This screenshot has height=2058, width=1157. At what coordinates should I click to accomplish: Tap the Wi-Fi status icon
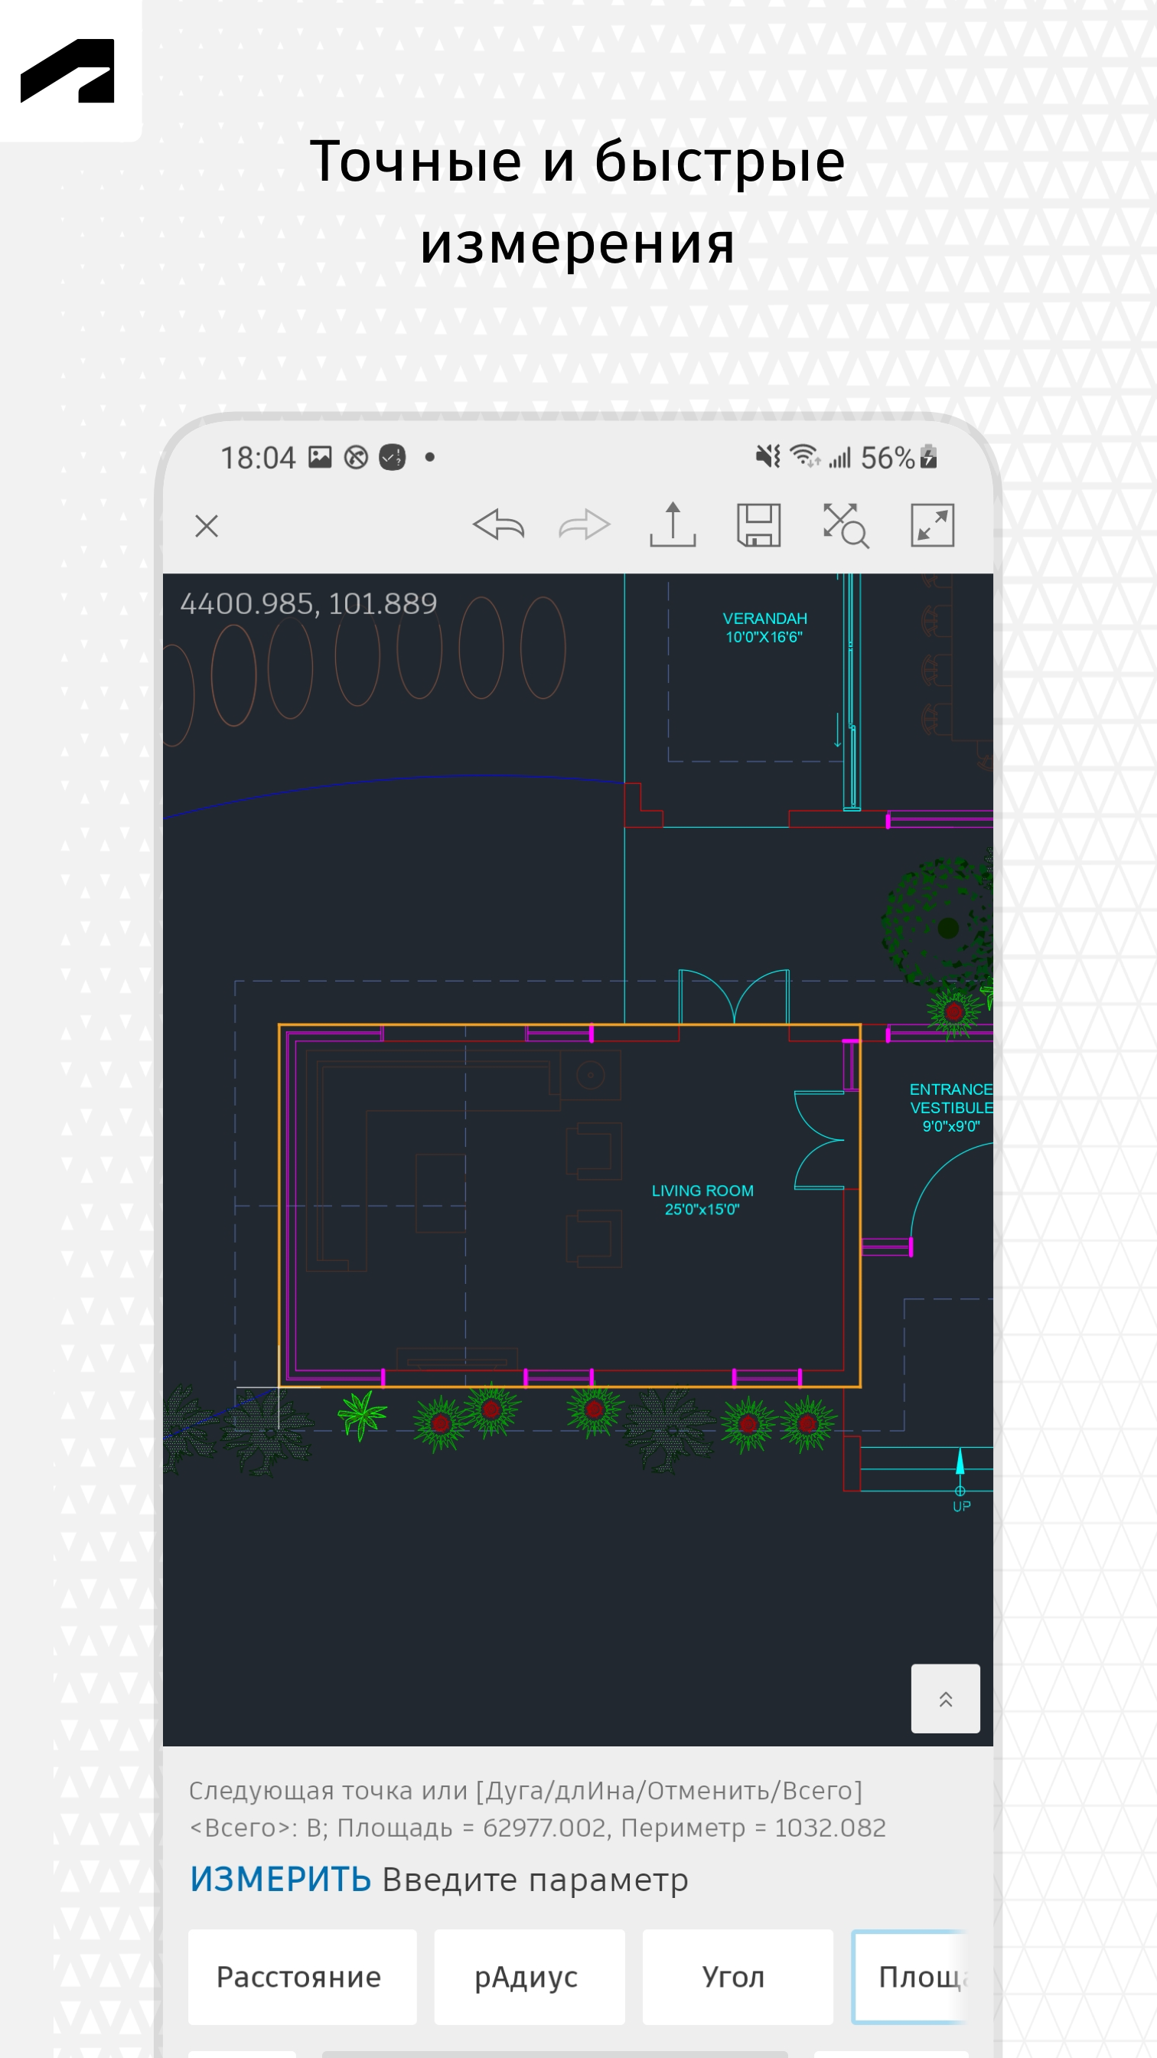tap(805, 456)
